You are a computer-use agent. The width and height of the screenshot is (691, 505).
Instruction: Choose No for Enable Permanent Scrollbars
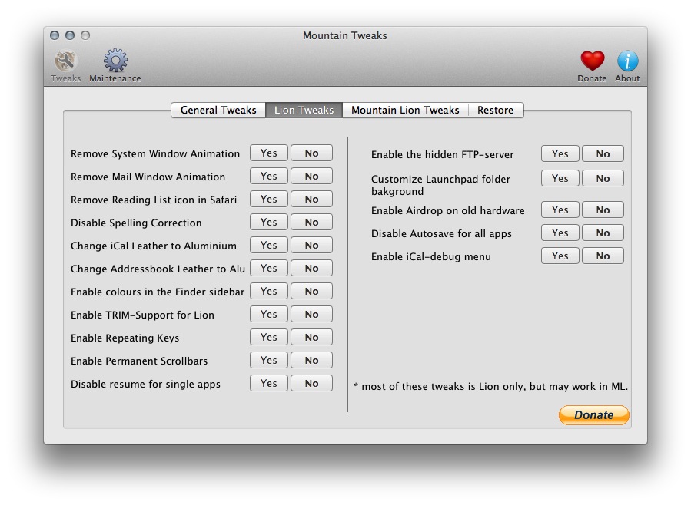click(311, 360)
